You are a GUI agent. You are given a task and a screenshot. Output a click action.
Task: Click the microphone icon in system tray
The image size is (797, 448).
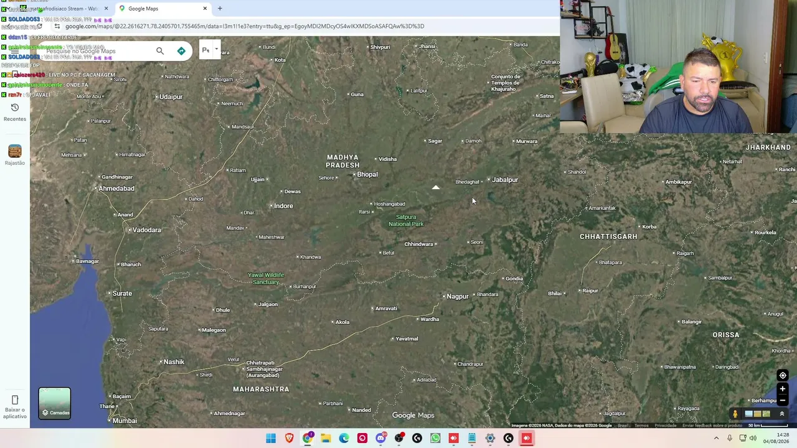pos(730,438)
